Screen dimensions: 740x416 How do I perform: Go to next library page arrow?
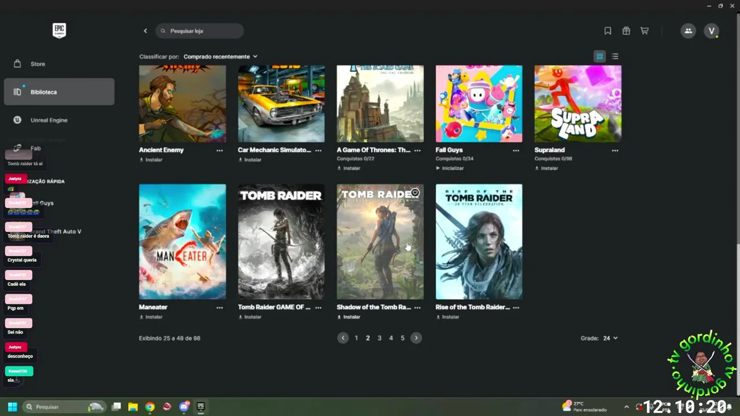416,338
